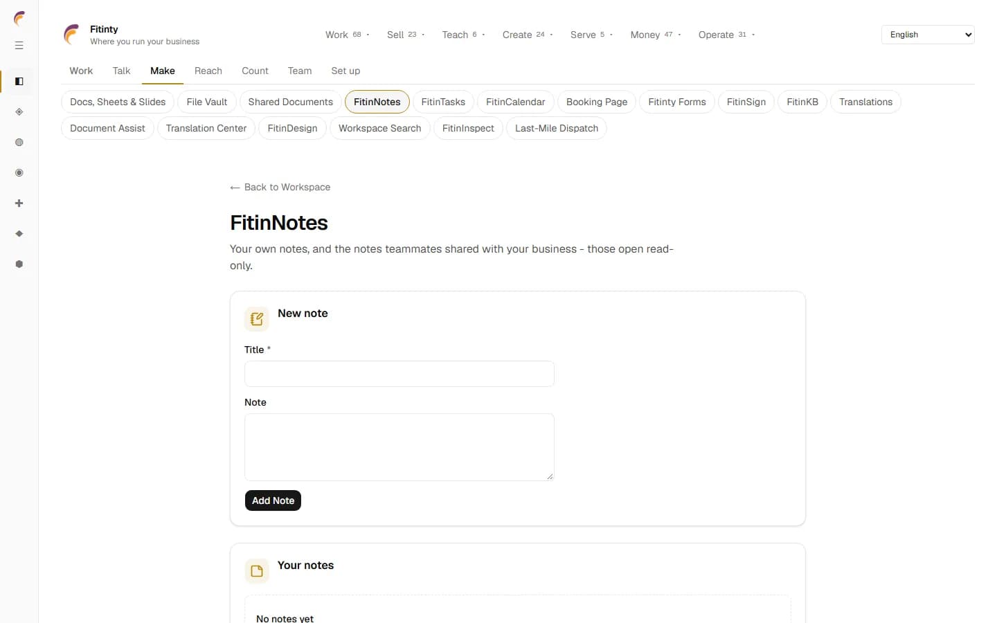Click the Fitinty logo beside the brand name

[71, 35]
